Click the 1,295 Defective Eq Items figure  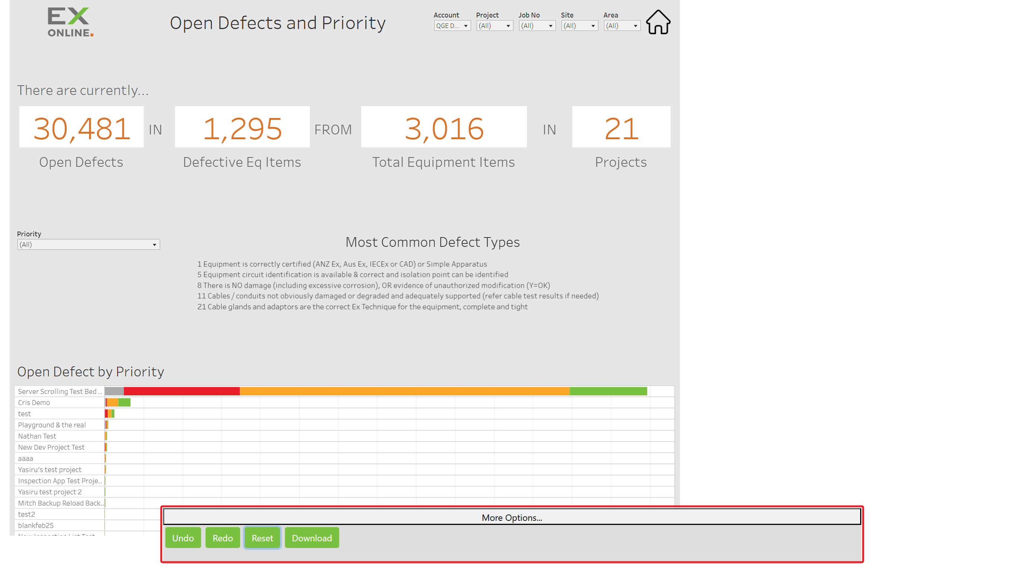pyautogui.click(x=242, y=128)
